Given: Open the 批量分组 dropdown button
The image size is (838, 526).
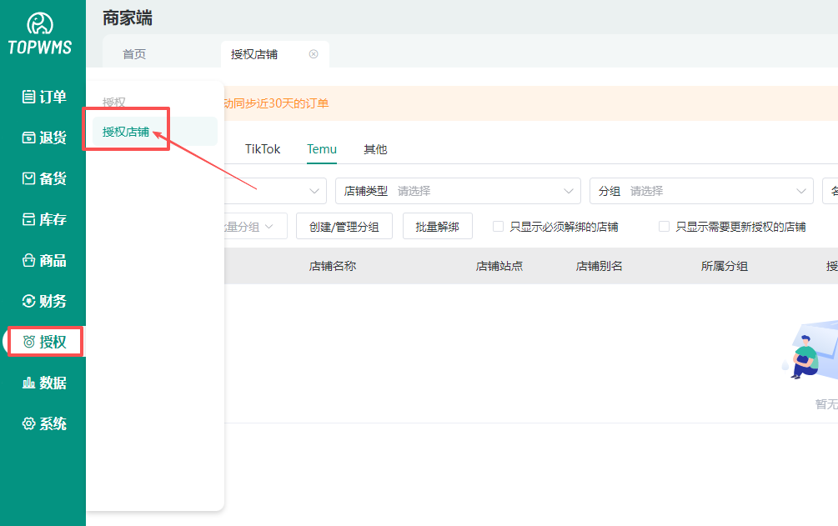Looking at the screenshot, I should click(x=254, y=227).
